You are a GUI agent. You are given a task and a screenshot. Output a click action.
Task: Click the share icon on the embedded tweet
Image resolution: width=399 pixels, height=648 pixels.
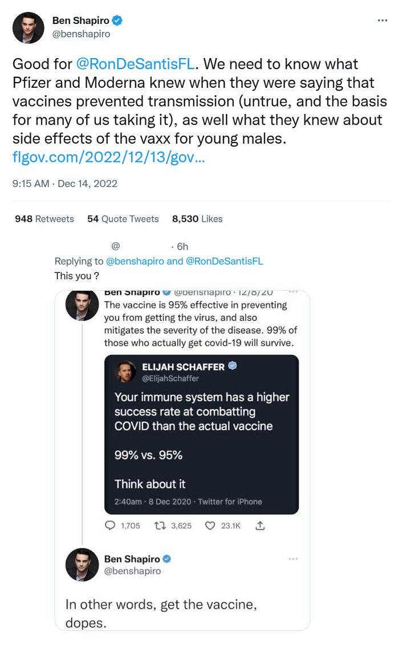[x=260, y=525]
